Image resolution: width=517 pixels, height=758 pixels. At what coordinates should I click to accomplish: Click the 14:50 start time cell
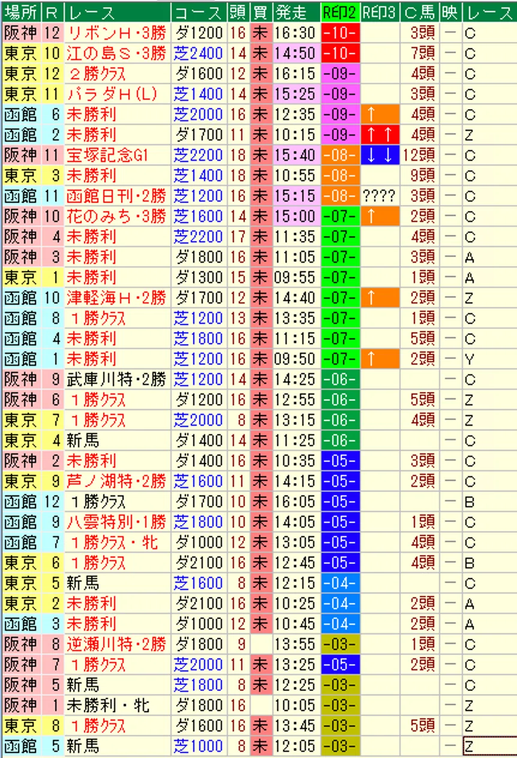(296, 53)
